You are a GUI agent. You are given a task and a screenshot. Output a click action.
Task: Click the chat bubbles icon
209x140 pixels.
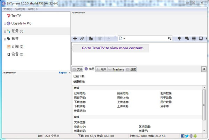(x=187, y=39)
